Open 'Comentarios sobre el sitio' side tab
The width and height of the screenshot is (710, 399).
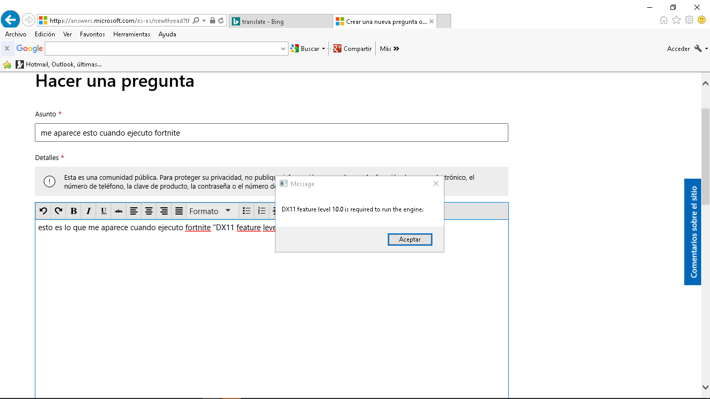[x=693, y=232]
